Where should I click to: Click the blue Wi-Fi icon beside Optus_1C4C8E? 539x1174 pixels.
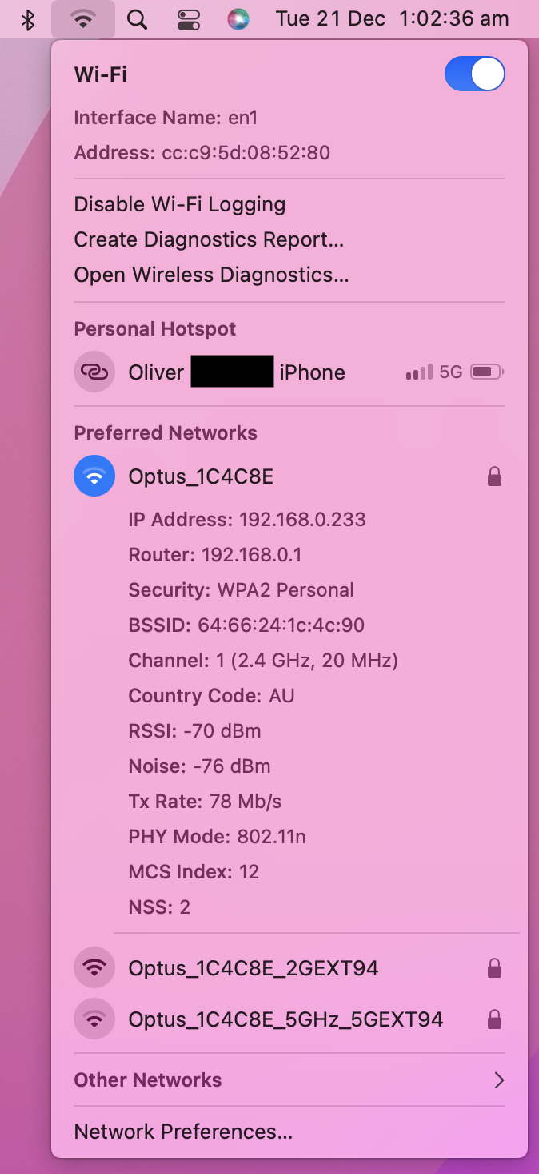pyautogui.click(x=94, y=476)
